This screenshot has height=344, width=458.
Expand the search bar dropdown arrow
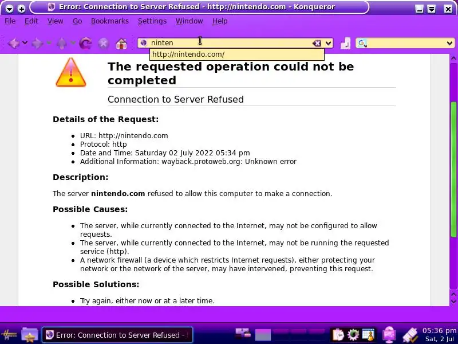449,44
